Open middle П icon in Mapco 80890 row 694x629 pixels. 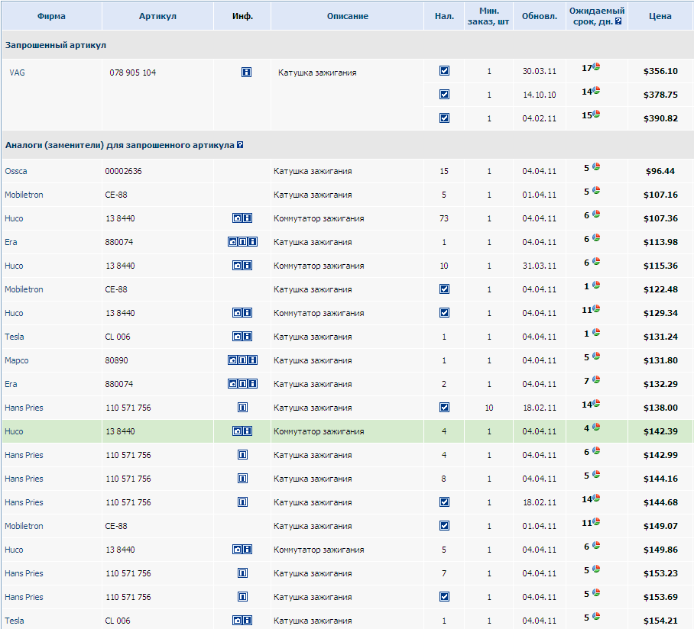(242, 360)
